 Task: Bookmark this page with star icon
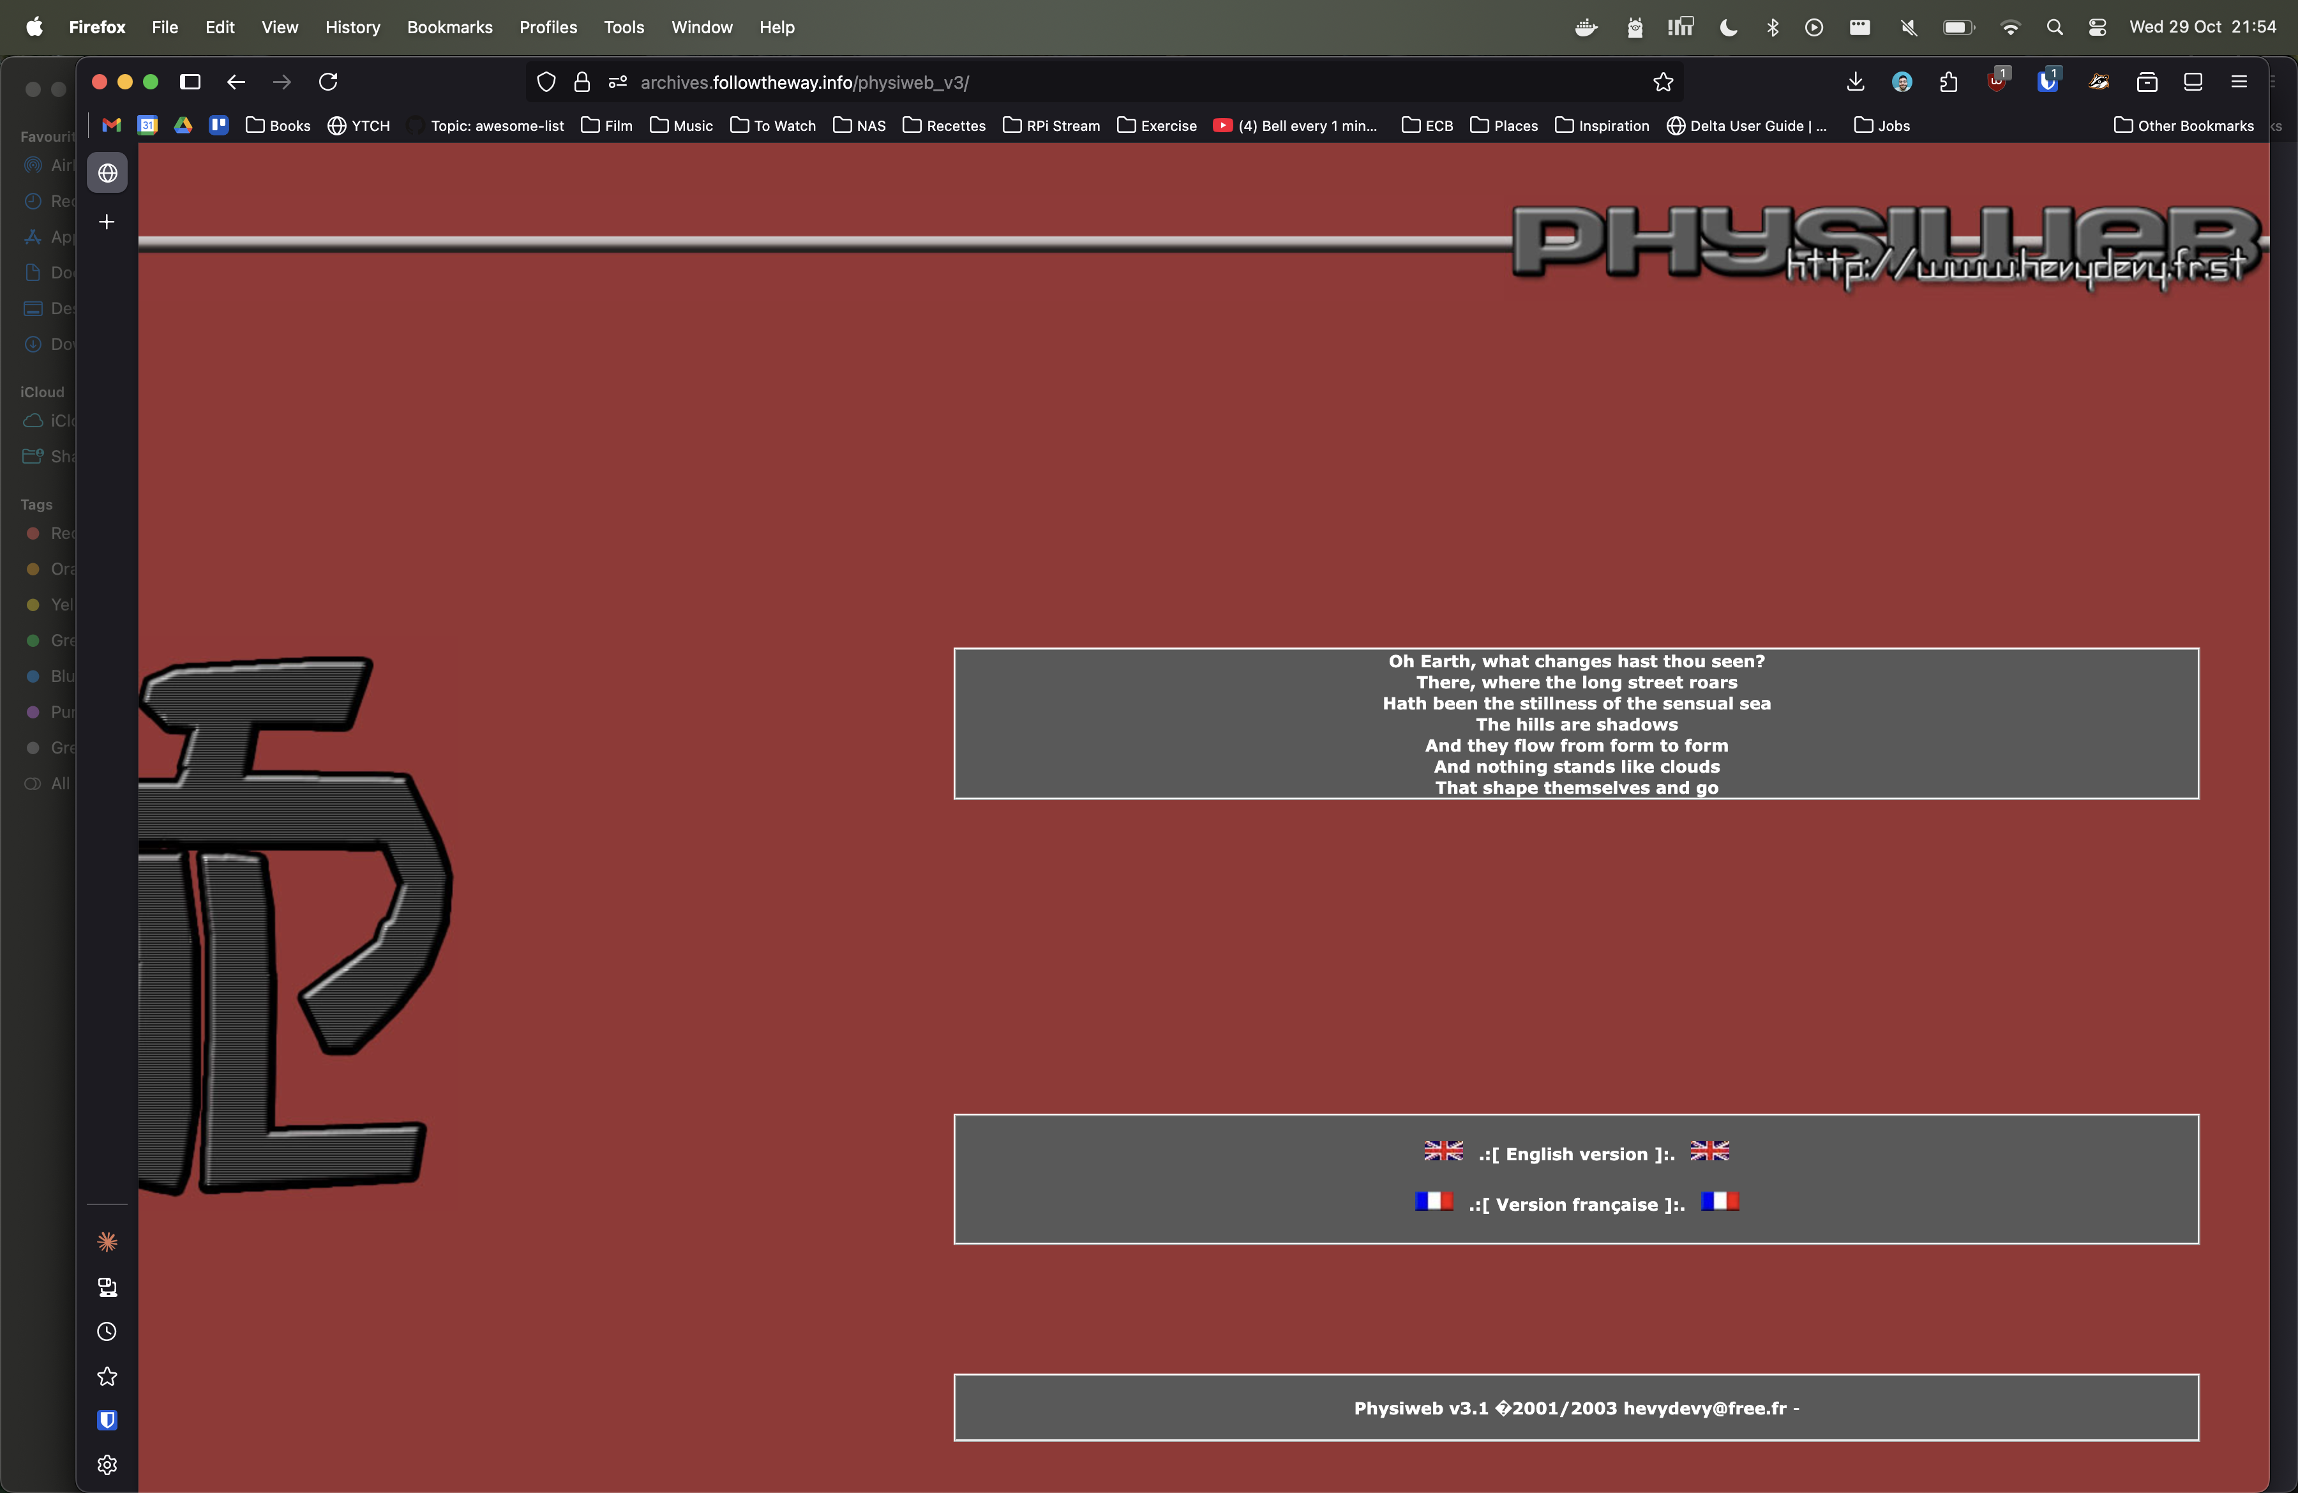(x=1663, y=82)
